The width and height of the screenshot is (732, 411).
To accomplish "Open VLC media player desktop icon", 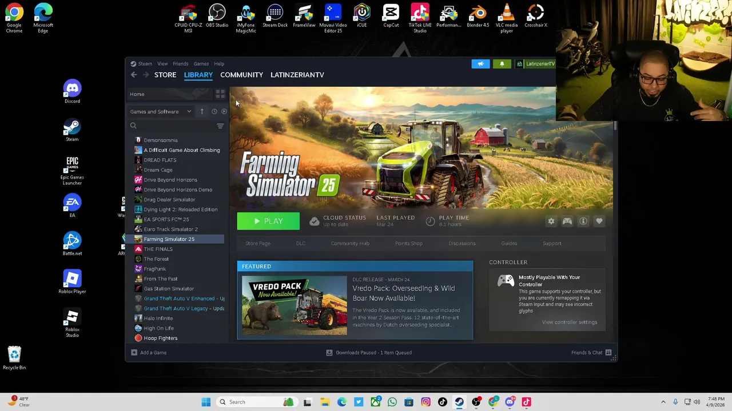I will point(507,18).
